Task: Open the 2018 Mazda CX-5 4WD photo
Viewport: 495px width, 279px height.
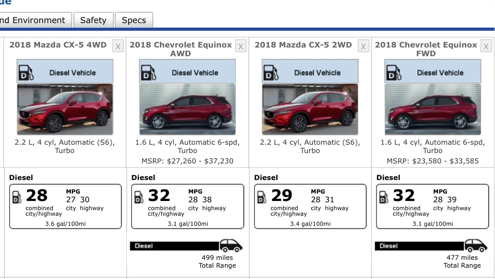Action: tap(65, 109)
